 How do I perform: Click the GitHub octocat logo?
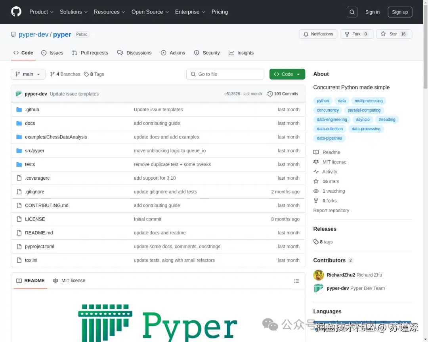point(16,12)
